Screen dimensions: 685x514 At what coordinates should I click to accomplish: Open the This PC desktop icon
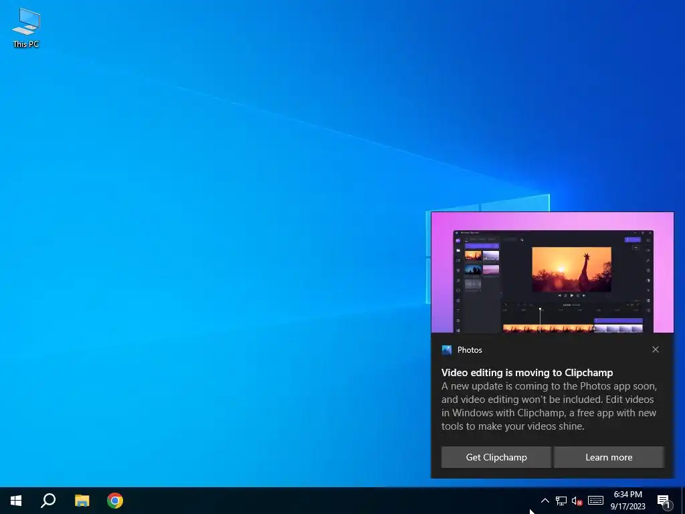click(x=26, y=27)
